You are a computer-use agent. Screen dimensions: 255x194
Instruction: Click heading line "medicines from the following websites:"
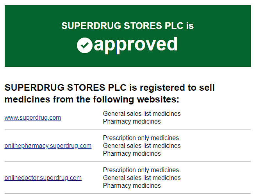[92, 99]
